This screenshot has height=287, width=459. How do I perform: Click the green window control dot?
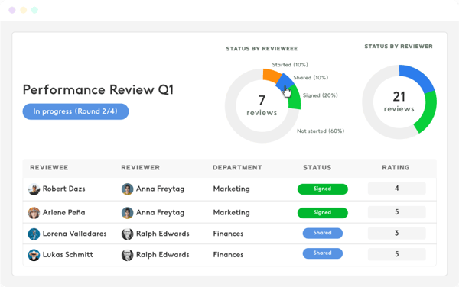[34, 10]
